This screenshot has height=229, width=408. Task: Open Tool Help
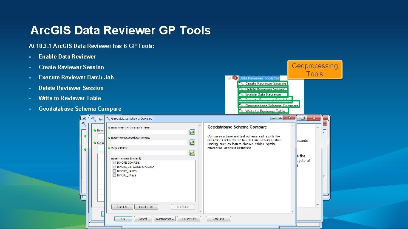(218, 219)
